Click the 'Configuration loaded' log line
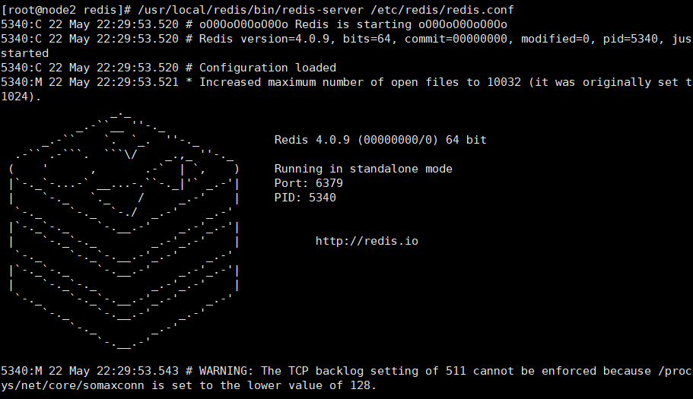 tap(168, 68)
